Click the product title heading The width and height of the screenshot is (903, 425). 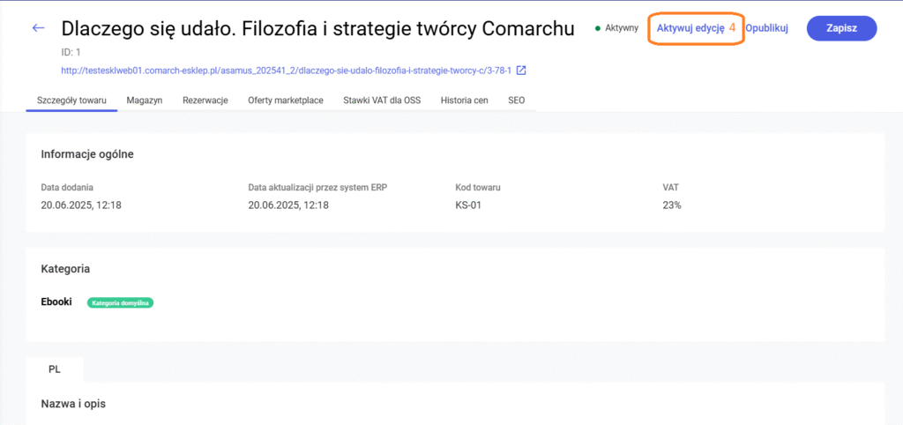coord(317,29)
